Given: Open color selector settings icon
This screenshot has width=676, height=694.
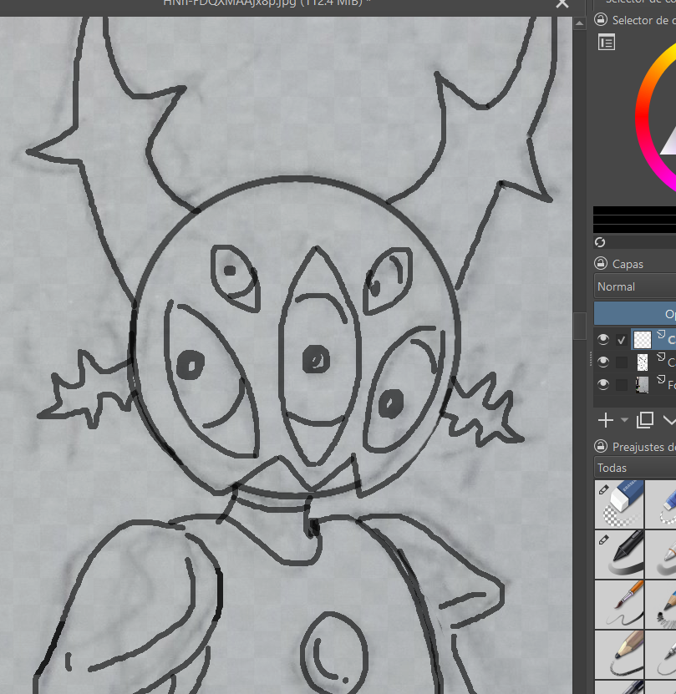Looking at the screenshot, I should [607, 43].
